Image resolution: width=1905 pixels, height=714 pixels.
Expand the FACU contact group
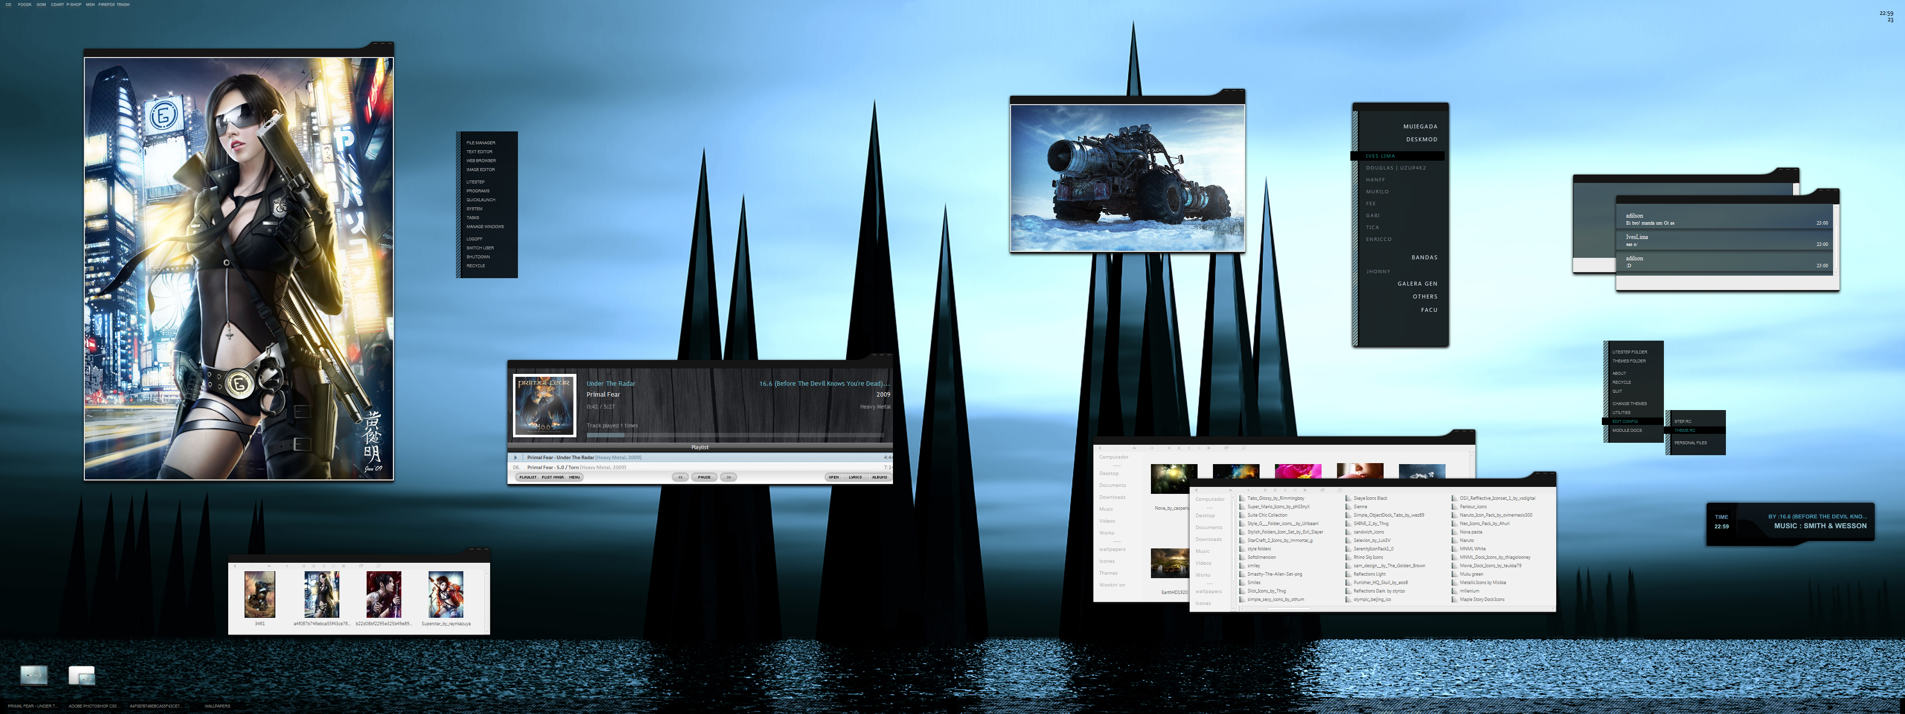click(x=1429, y=310)
